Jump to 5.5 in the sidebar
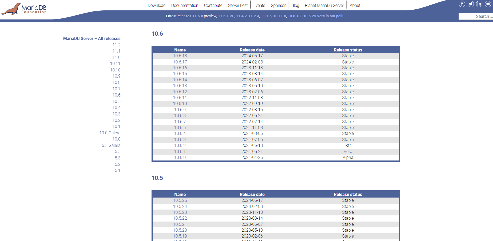 118,151
